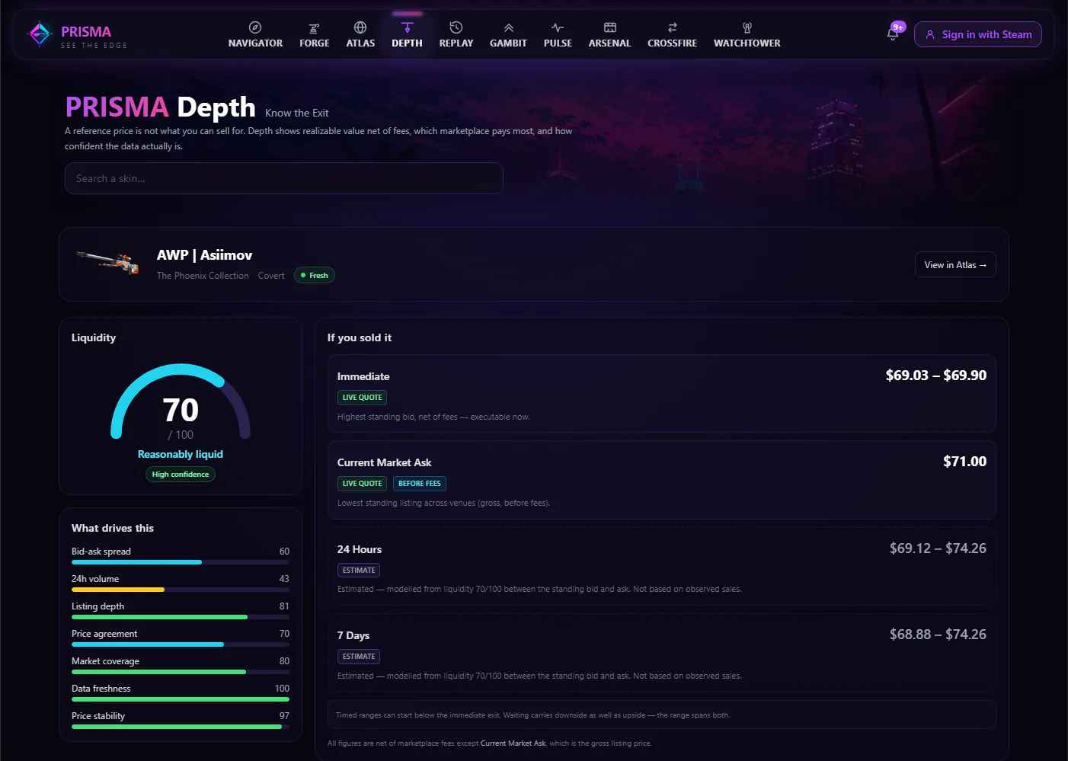Select the Depth icon in the navbar
This screenshot has height=761, width=1068.
(x=408, y=28)
